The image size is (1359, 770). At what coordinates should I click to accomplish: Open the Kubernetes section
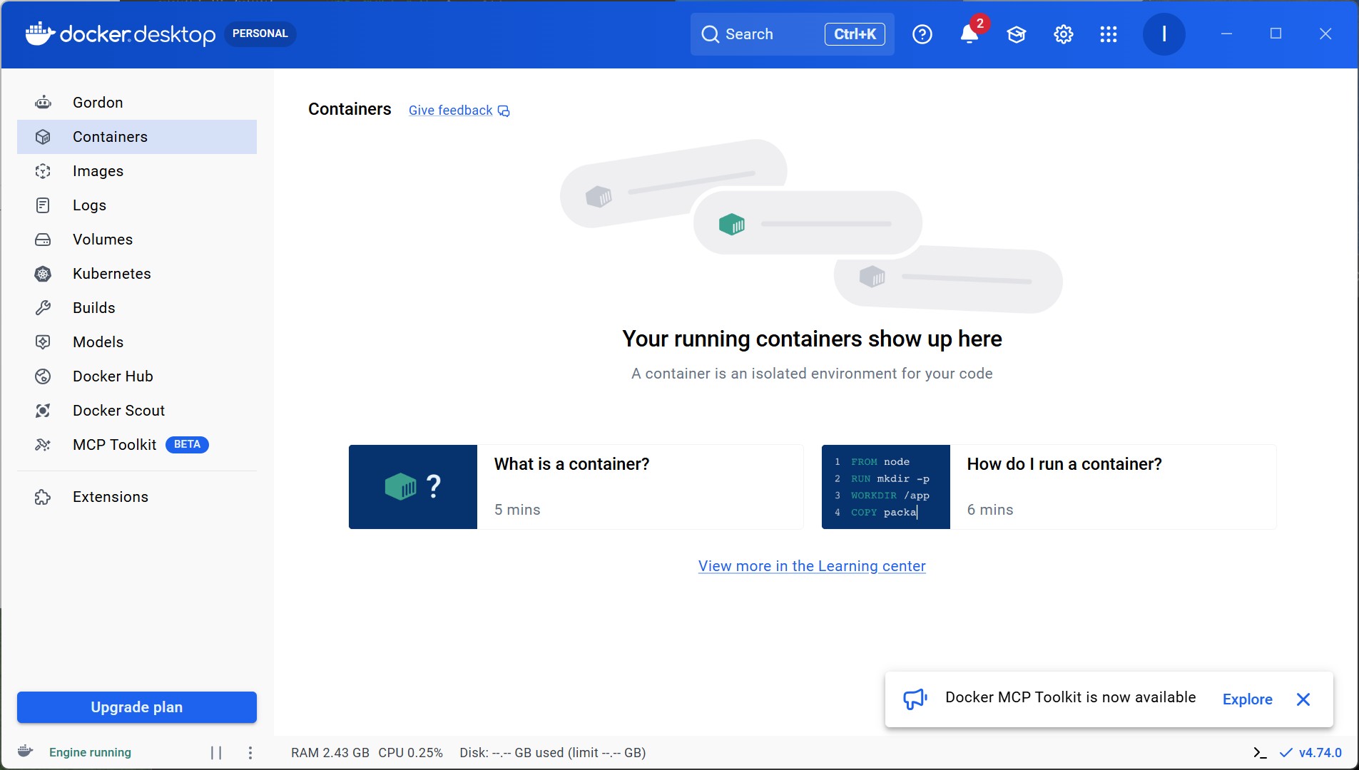tap(137, 274)
